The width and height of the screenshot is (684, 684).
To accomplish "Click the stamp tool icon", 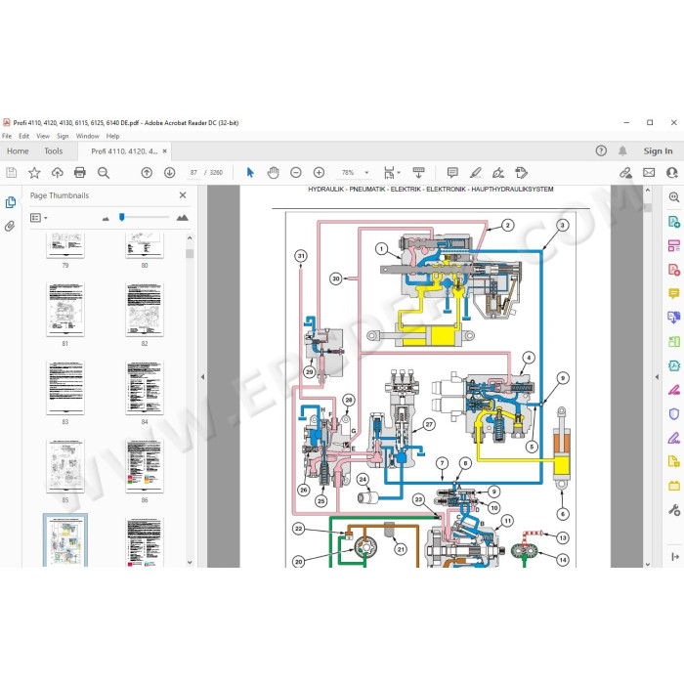I will (x=521, y=173).
